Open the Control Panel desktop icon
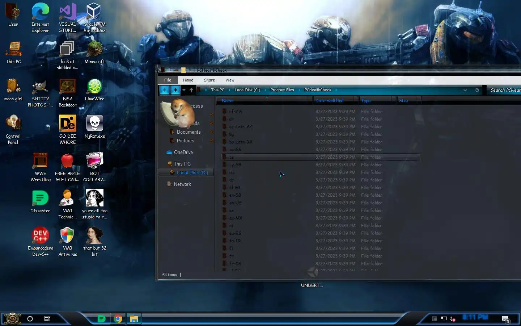This screenshot has width=521, height=326. coord(13,130)
